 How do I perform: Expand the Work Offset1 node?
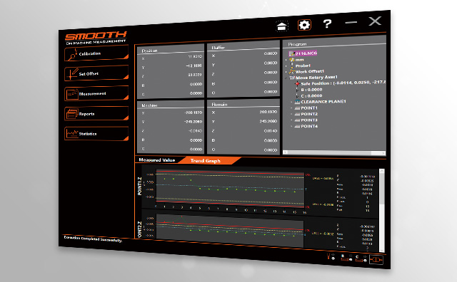point(286,71)
